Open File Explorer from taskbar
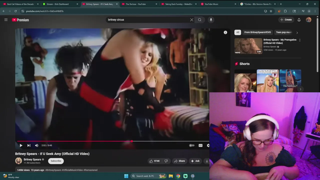 [x=171, y=176]
